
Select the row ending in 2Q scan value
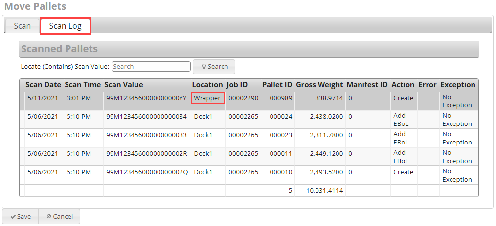[x=249, y=175]
